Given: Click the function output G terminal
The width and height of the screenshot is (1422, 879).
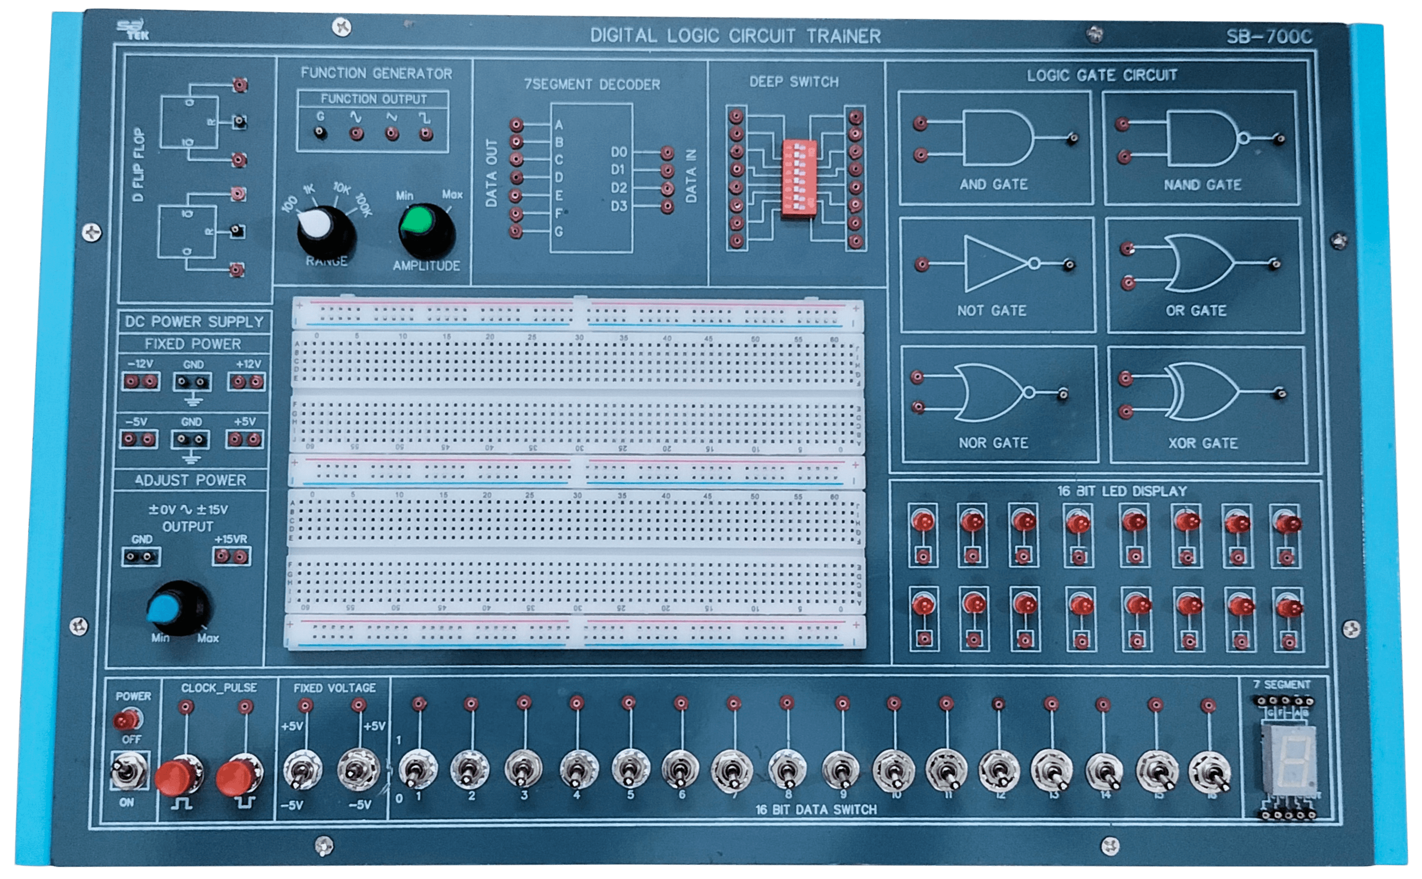Looking at the screenshot, I should (x=320, y=133).
